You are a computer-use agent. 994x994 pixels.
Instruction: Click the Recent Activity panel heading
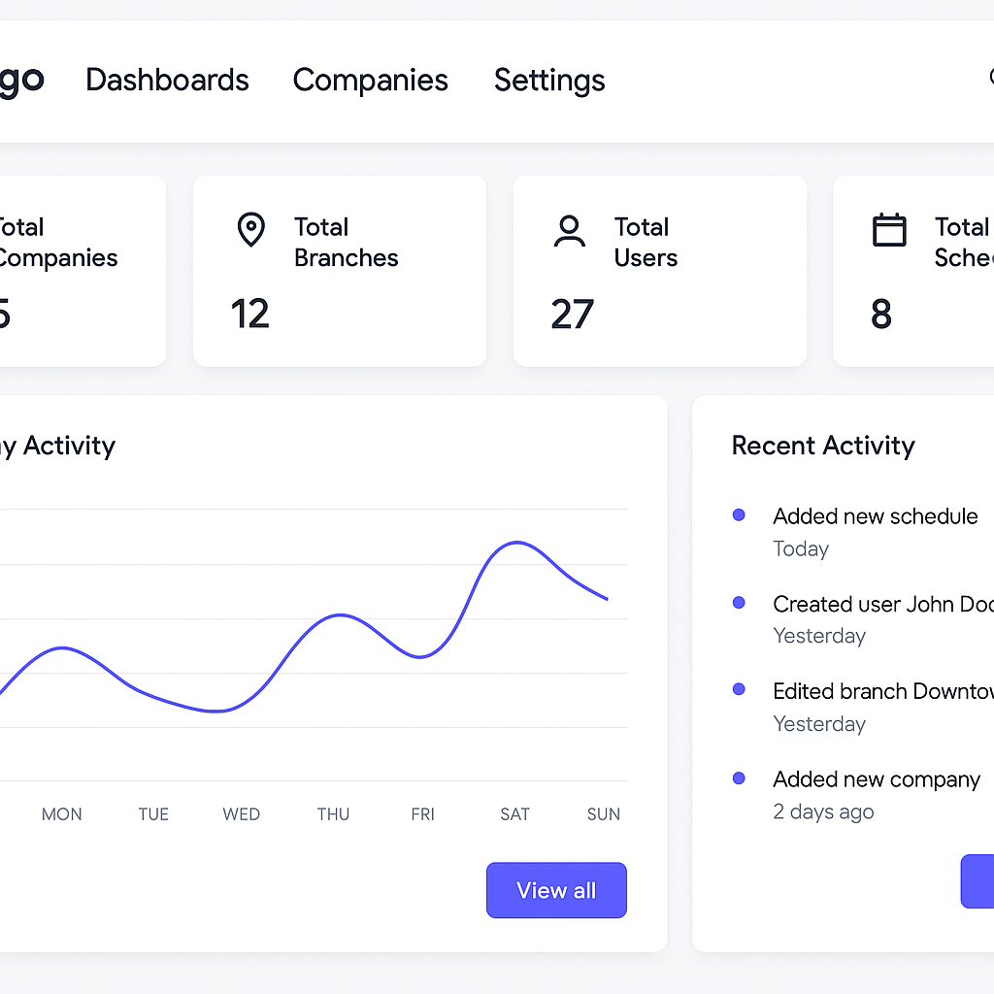tap(822, 446)
